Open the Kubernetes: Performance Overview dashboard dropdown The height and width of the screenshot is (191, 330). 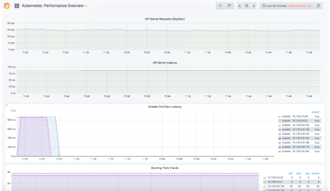(x=54, y=6)
